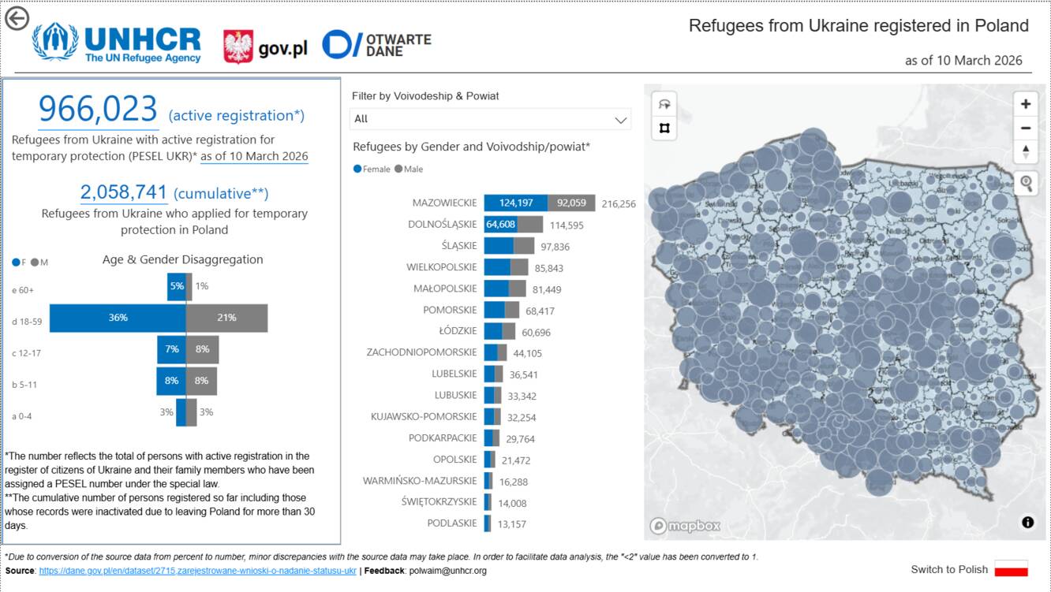Click the Polish flag to switch language
The width and height of the screenshot is (1051, 592).
click(x=1011, y=569)
